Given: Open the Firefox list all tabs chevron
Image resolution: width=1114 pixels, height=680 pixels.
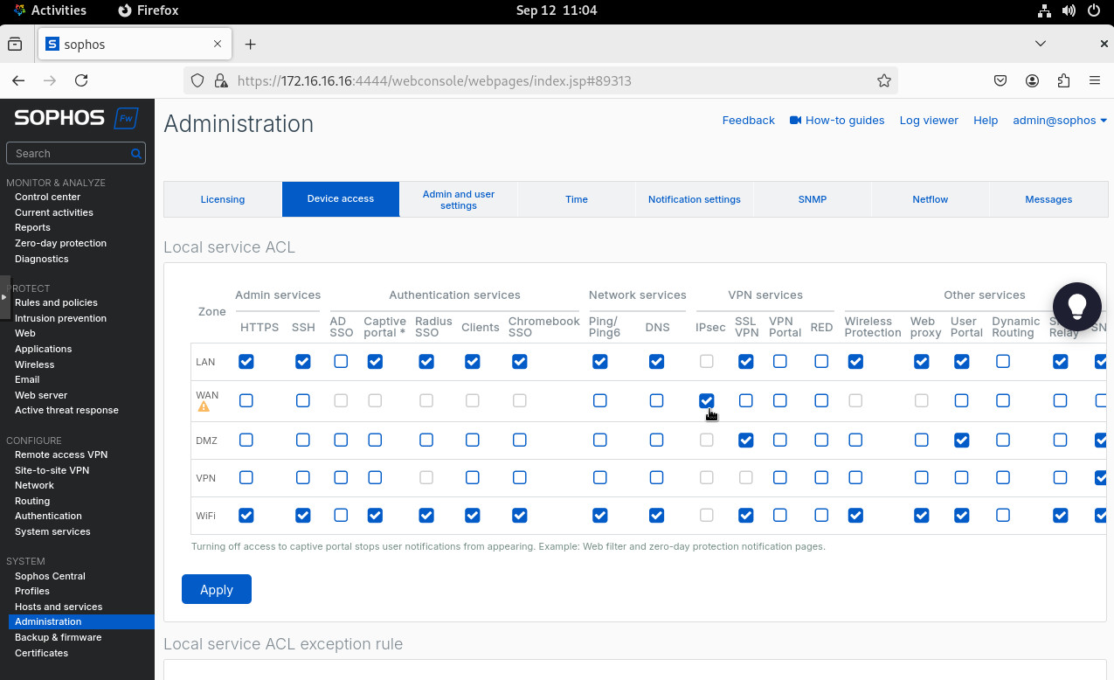Looking at the screenshot, I should (1040, 44).
